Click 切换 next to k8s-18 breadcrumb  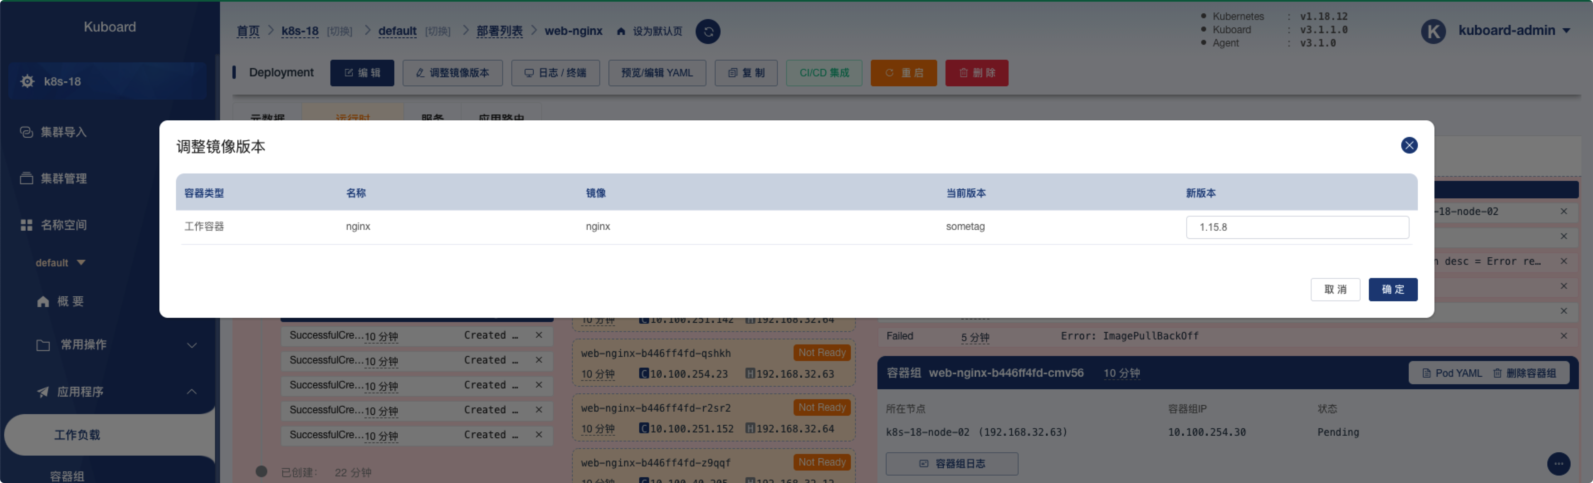pyautogui.click(x=340, y=32)
